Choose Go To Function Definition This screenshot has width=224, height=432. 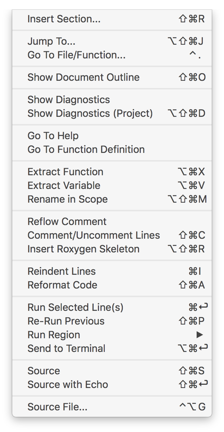pos(112,150)
